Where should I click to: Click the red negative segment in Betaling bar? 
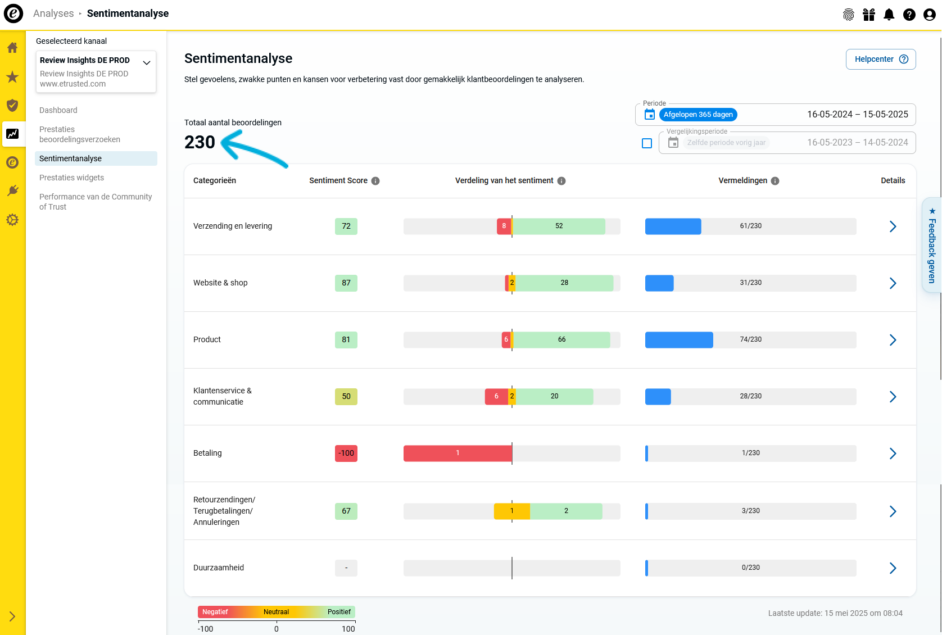[458, 453]
